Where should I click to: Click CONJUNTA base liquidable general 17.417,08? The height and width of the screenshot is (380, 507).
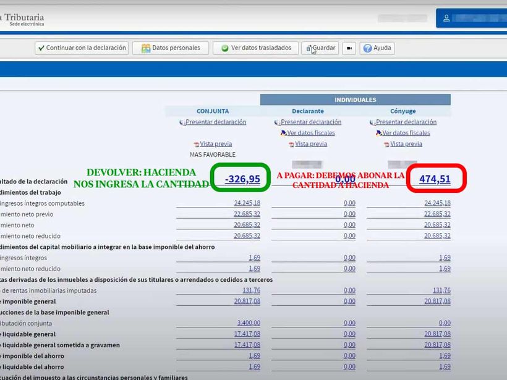[x=247, y=334]
